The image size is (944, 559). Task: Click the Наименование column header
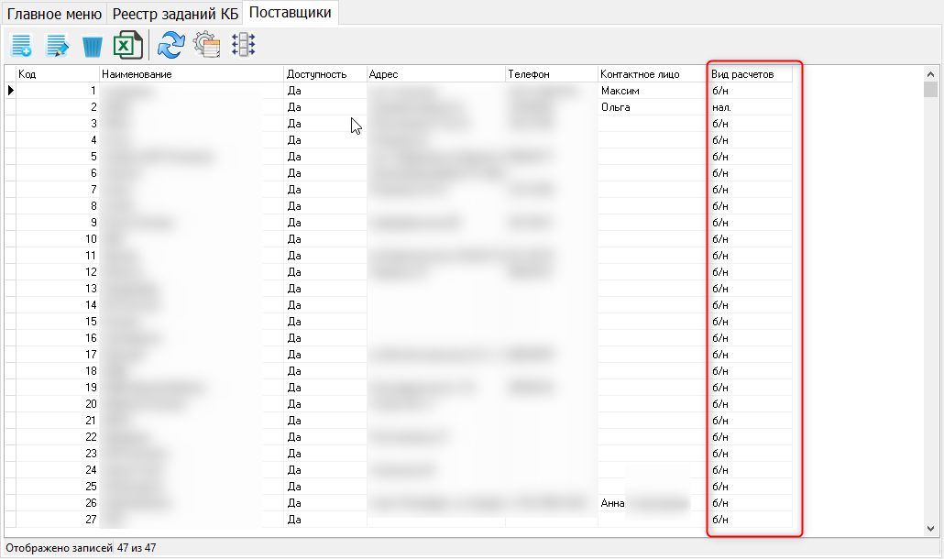(191, 74)
